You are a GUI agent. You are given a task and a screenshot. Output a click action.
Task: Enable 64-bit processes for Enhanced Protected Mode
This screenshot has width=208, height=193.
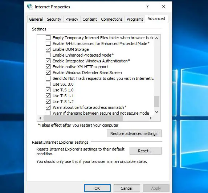(48, 44)
